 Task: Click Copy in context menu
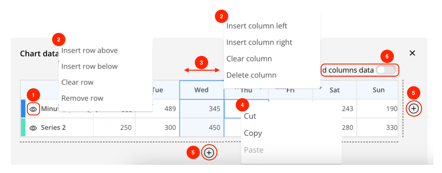pyautogui.click(x=253, y=133)
